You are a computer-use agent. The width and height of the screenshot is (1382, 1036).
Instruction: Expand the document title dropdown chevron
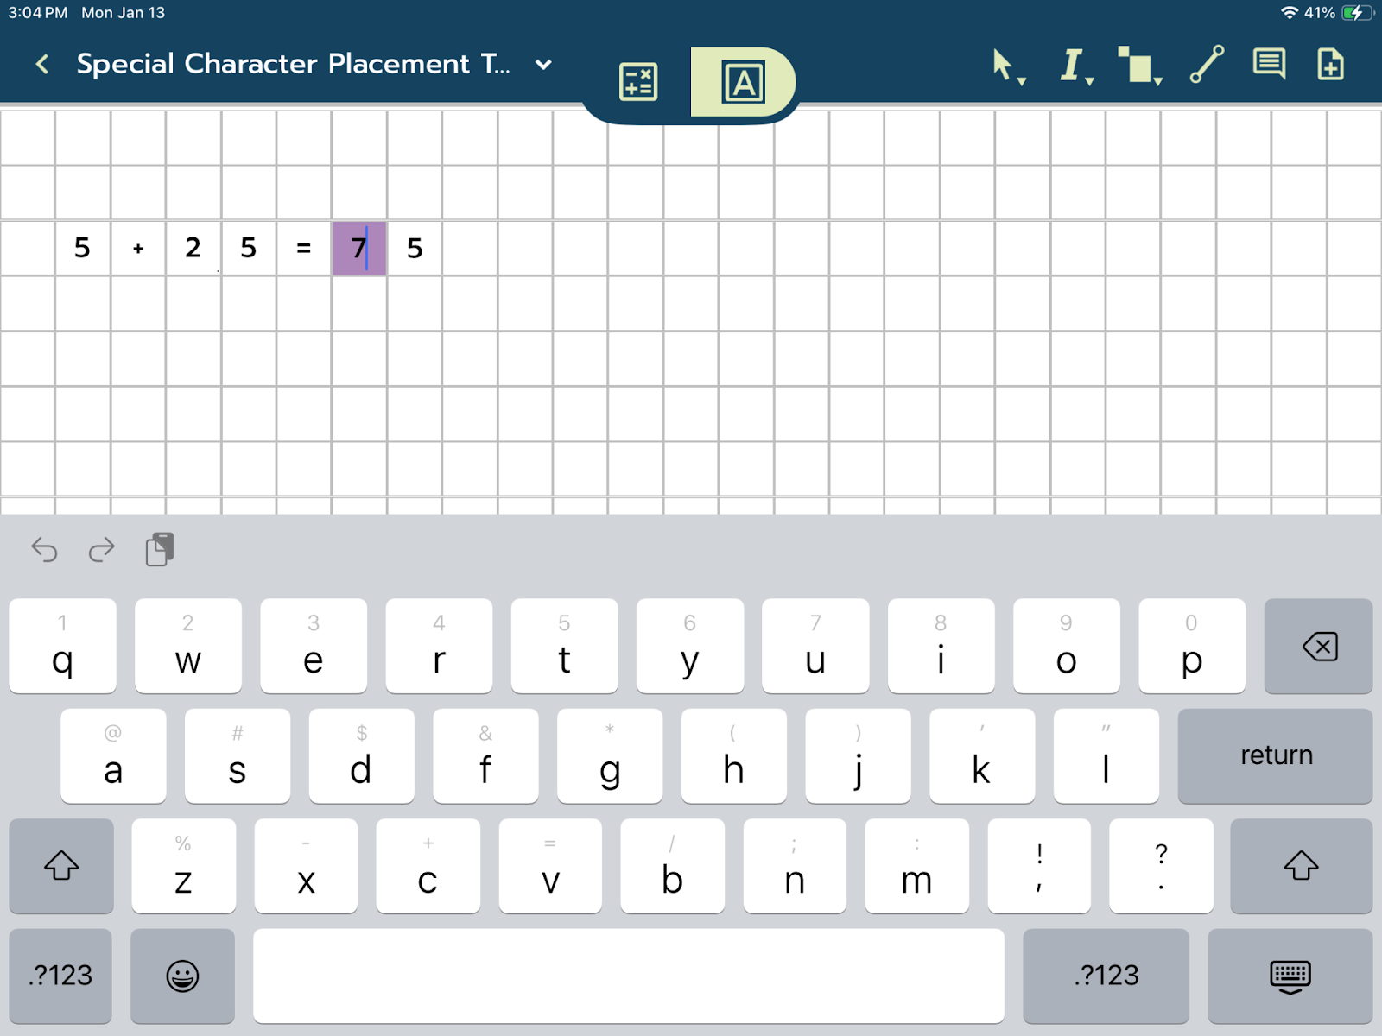543,65
